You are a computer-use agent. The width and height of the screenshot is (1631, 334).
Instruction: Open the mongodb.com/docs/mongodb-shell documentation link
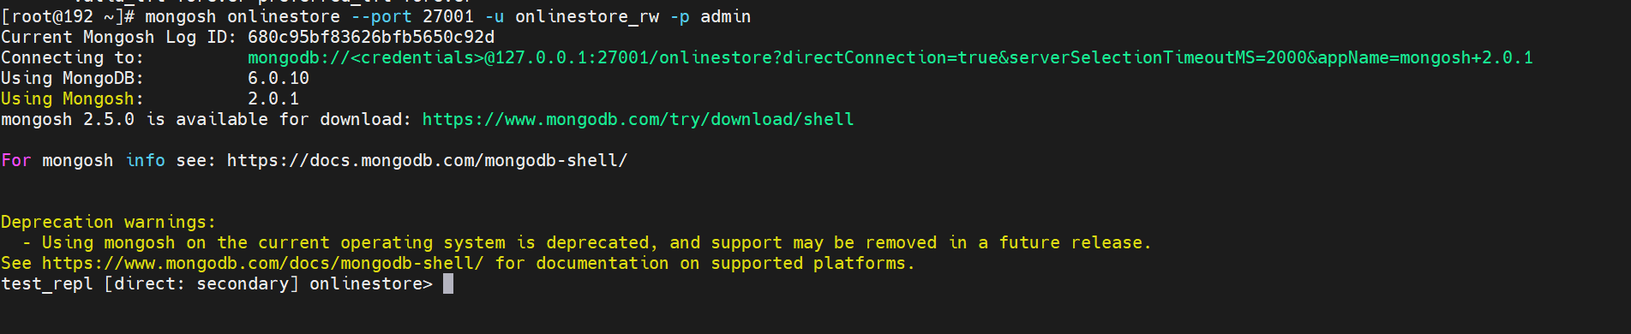262,263
